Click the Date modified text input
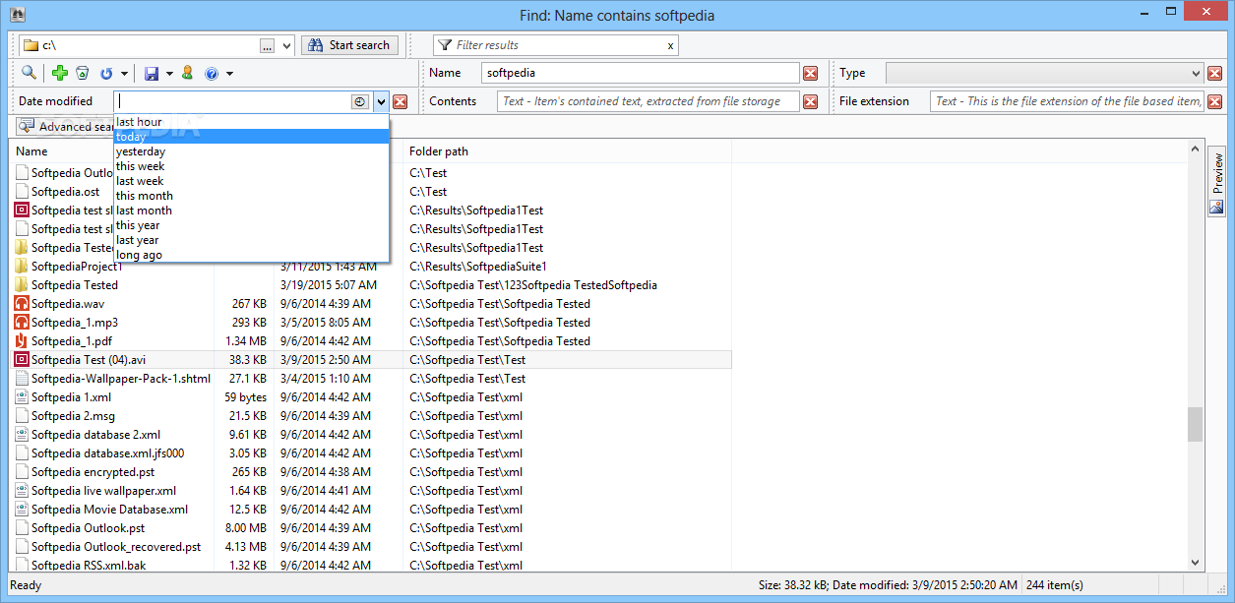Image resolution: width=1235 pixels, height=603 pixels. (x=232, y=101)
